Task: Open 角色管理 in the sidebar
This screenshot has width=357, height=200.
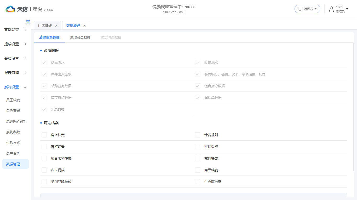Action: pos(16,111)
